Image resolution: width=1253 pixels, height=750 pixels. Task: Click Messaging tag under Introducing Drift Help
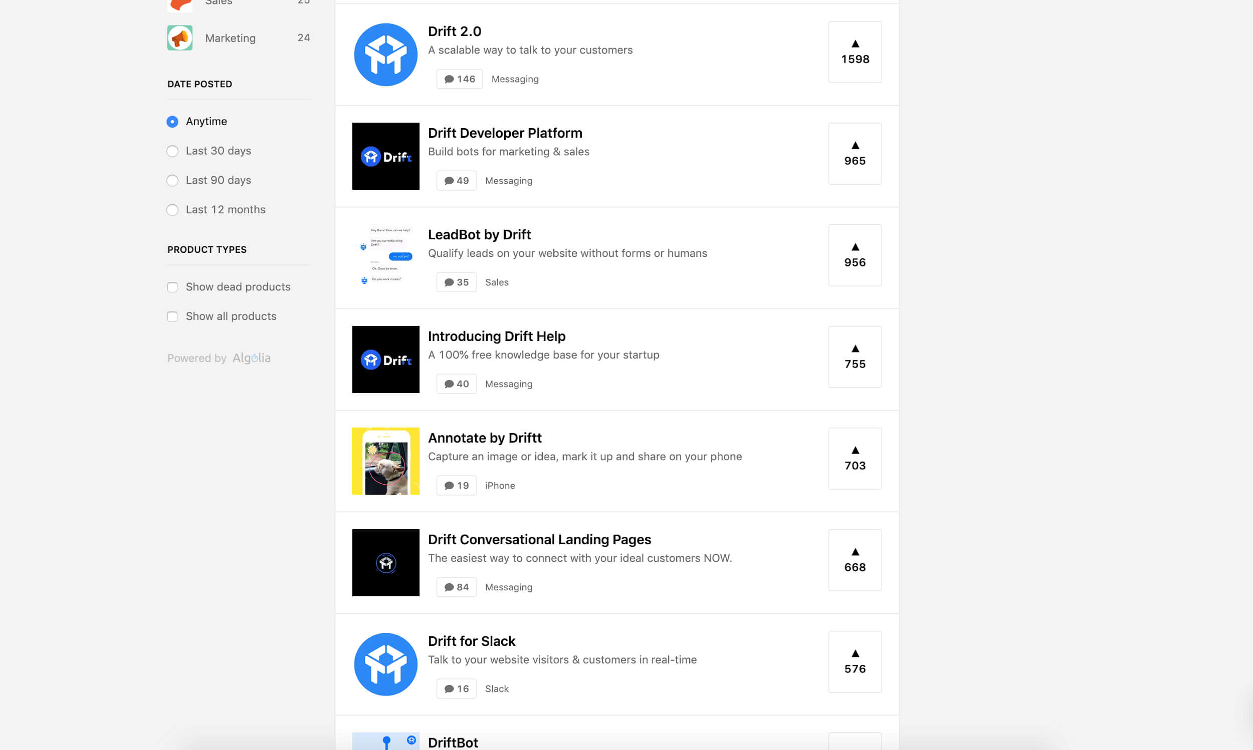coord(508,384)
